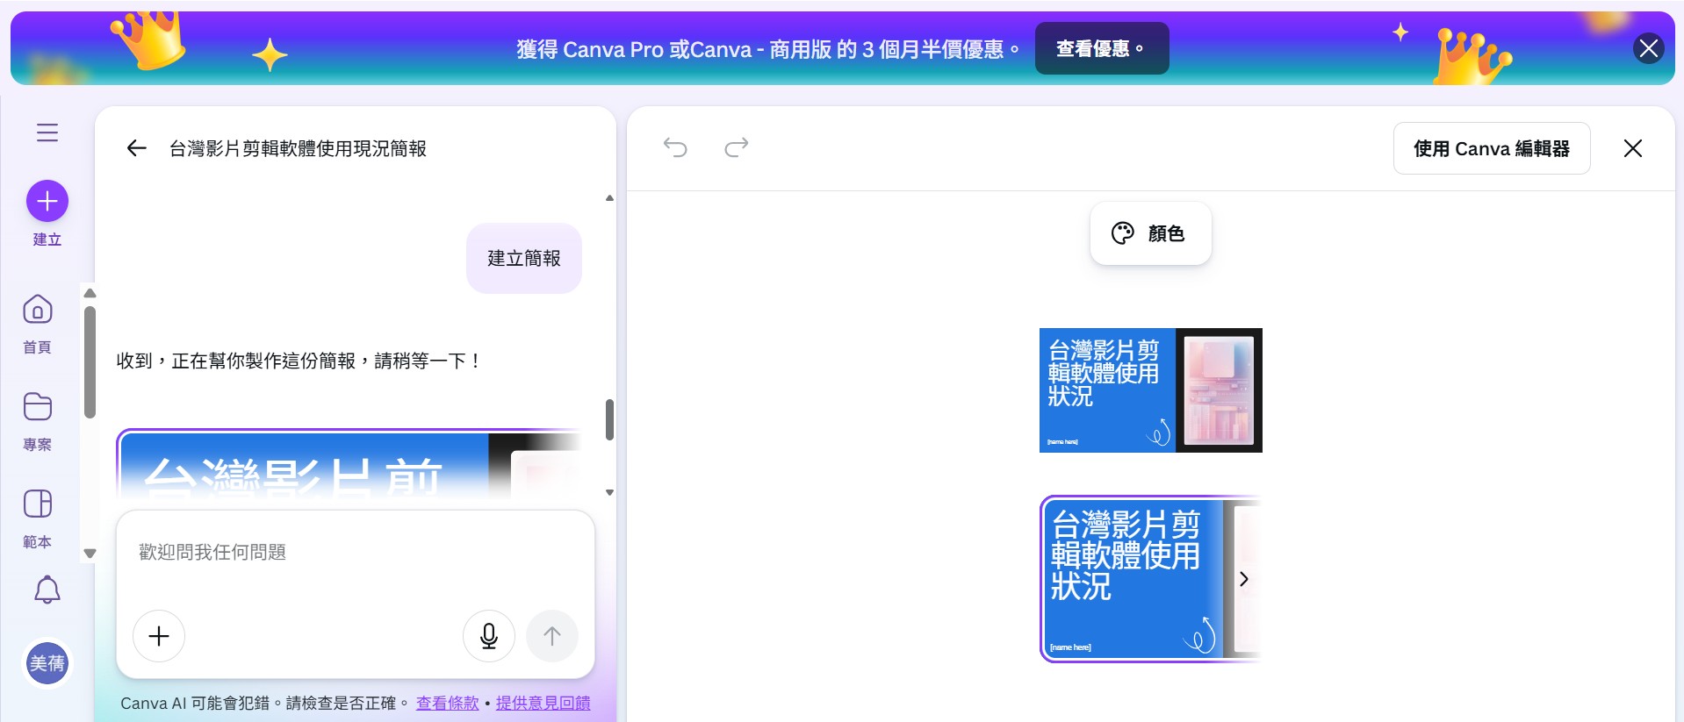Screen dimensions: 1684x722
Task: Open 使用 Canva 編輯器 button
Action: 1492,148
